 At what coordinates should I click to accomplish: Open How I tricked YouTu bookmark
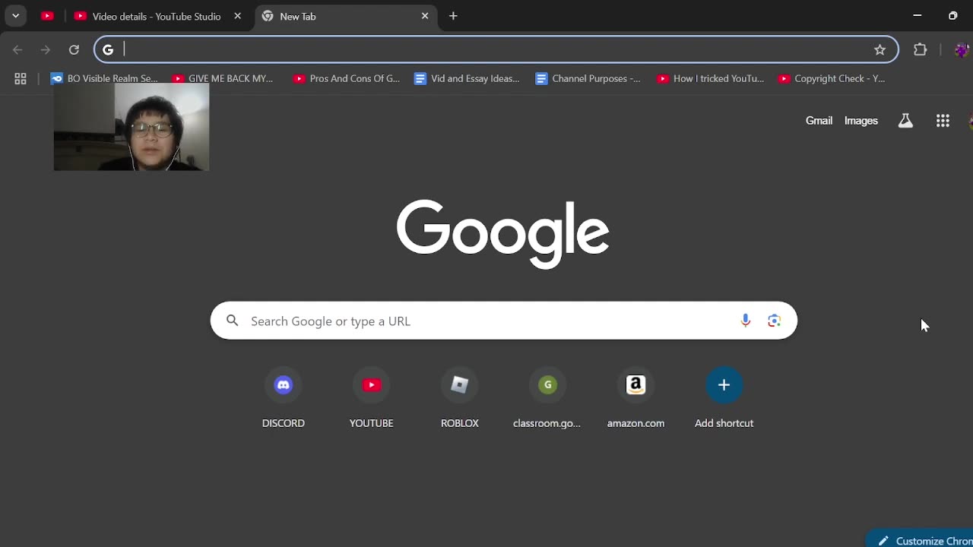click(710, 78)
